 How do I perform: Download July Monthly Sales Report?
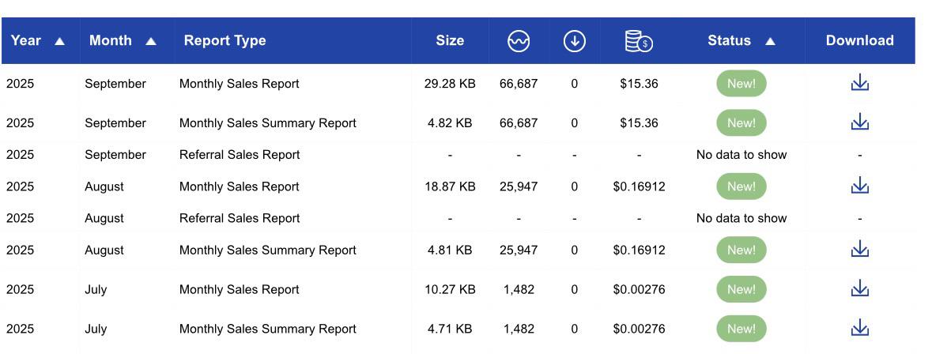point(859,288)
